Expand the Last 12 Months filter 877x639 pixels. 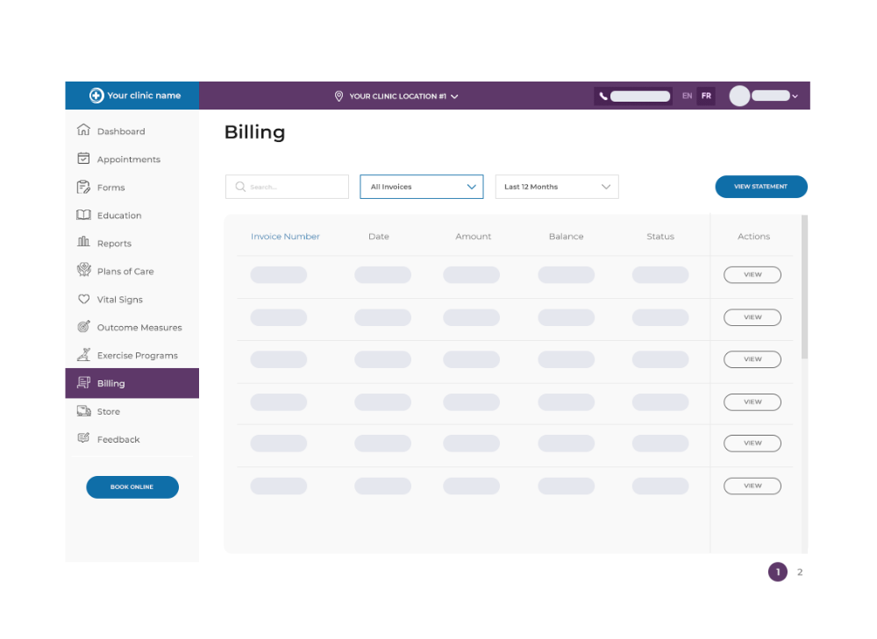557,187
